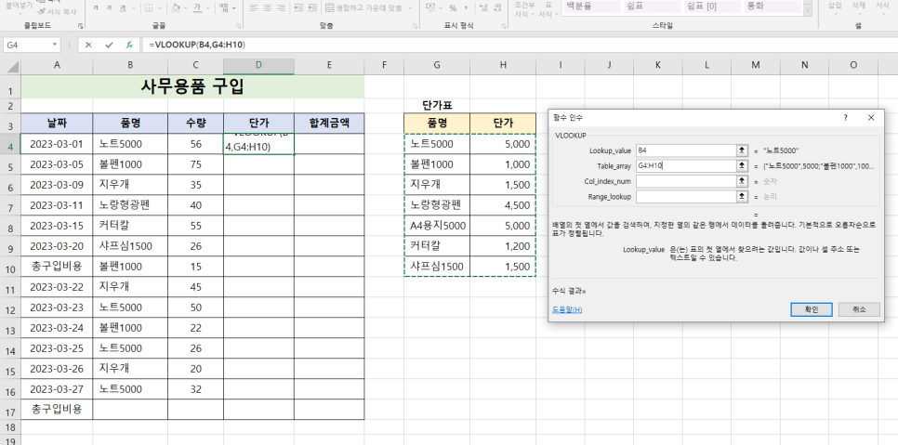Image resolution: width=898 pixels, height=445 pixels.
Task: Click the Lookup_value input field
Action: [x=685, y=151]
